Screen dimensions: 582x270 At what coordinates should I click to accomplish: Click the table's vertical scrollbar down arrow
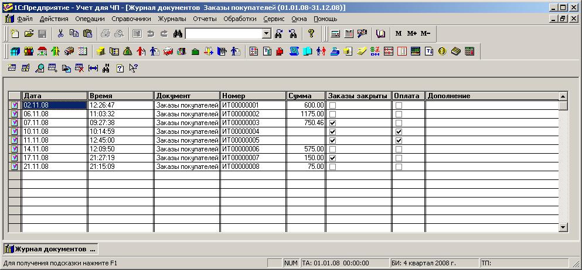[x=563, y=227]
